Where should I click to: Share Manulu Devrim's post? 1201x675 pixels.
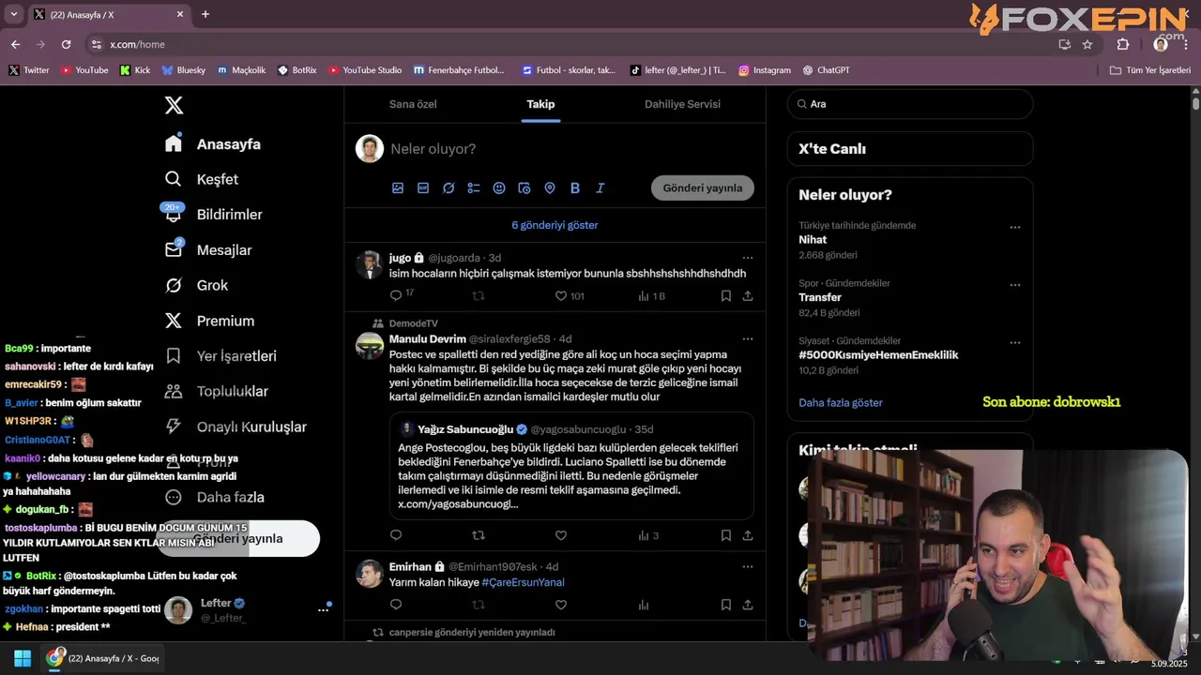[748, 535]
